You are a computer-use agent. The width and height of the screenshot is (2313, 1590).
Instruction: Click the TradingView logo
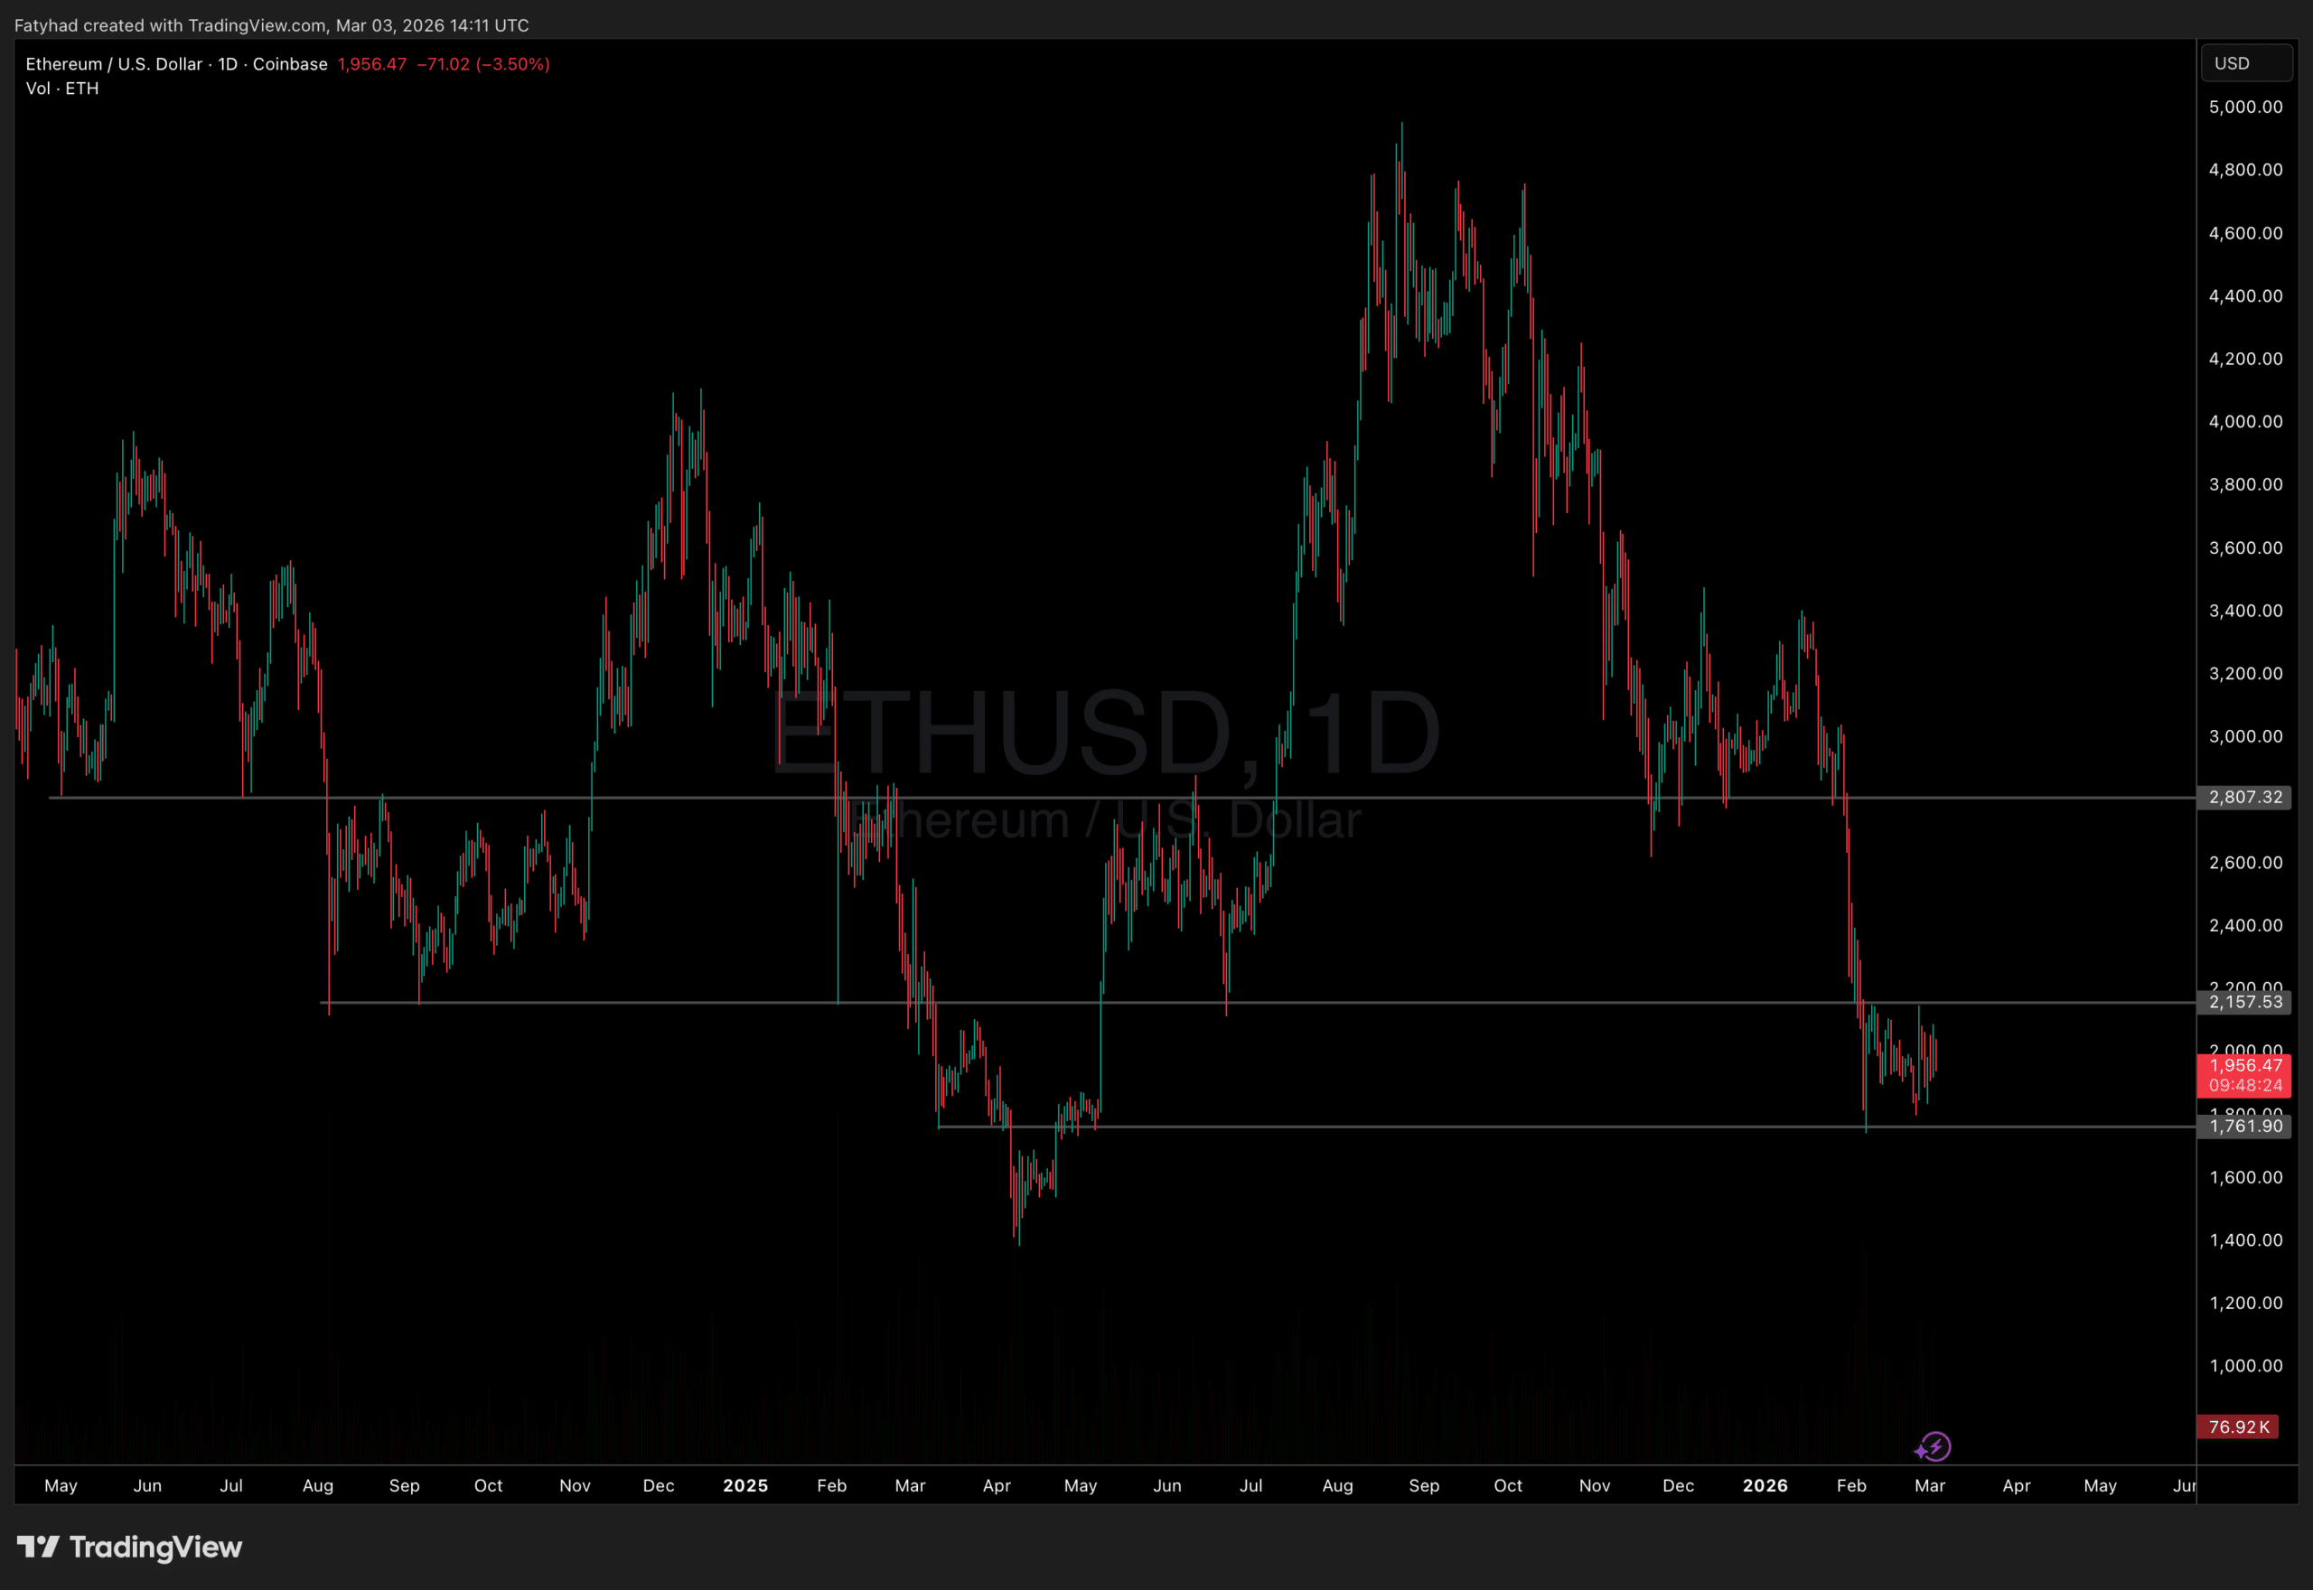(129, 1548)
